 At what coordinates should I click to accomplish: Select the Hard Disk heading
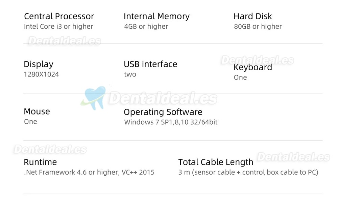252,16
